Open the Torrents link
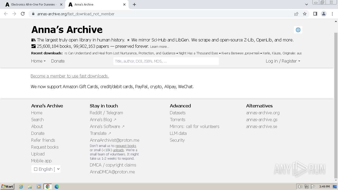The height and width of the screenshot is (190, 338). (177, 120)
